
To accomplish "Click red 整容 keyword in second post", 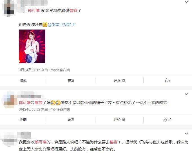I will (x=39, y=103).
